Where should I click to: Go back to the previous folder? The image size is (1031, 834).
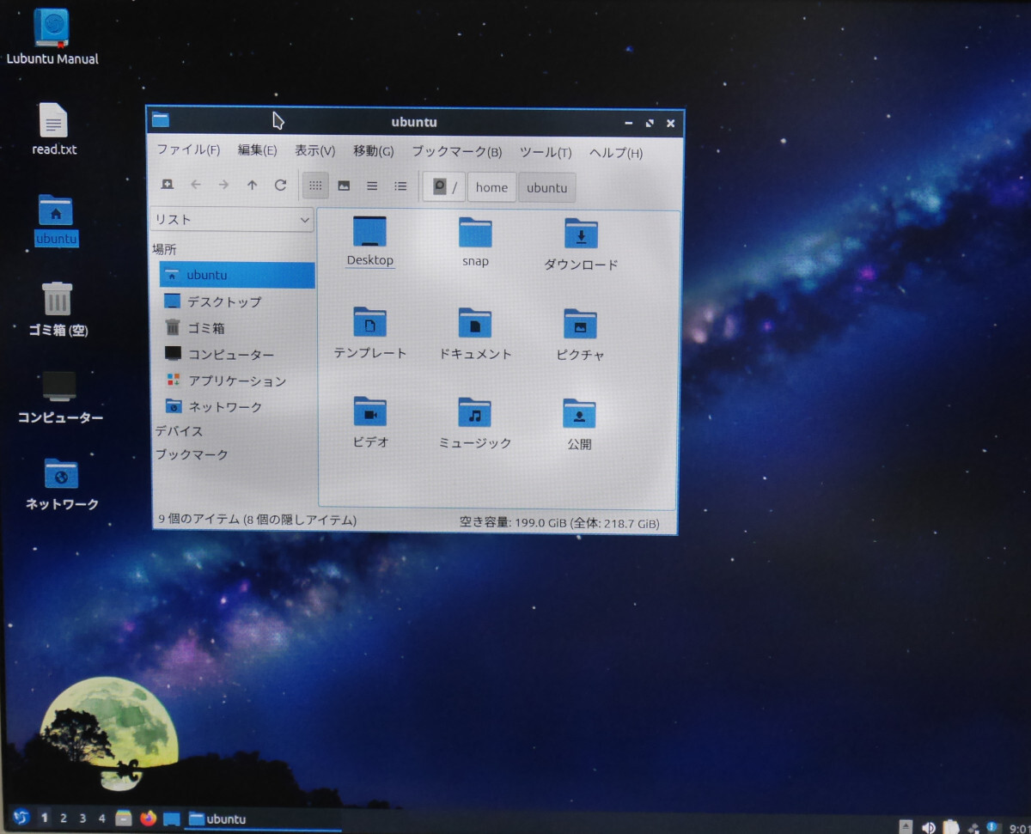coord(196,185)
